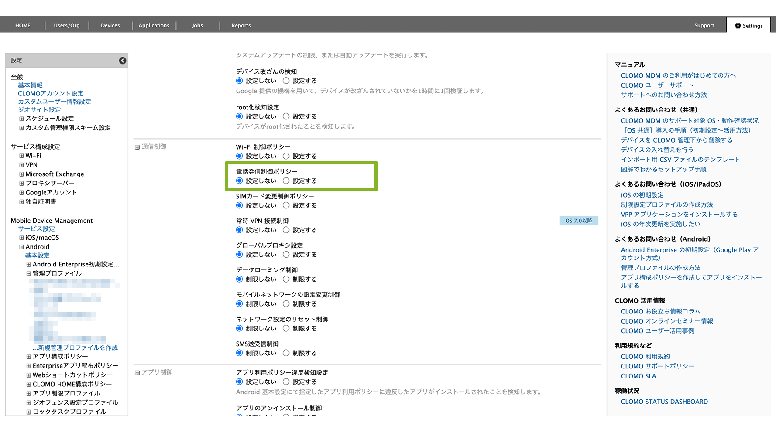Open the Applications menu

[154, 26]
